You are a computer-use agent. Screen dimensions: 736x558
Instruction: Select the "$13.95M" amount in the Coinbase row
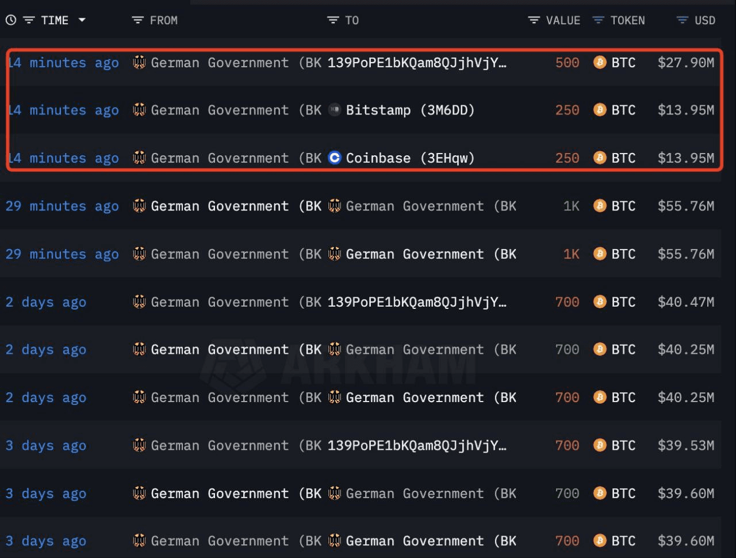[x=686, y=158]
